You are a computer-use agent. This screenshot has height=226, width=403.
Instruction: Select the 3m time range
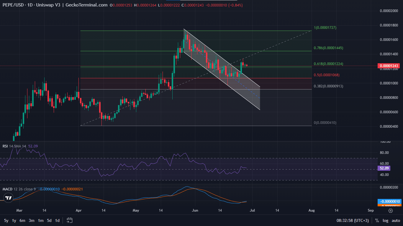pyautogui.click(x=32, y=220)
